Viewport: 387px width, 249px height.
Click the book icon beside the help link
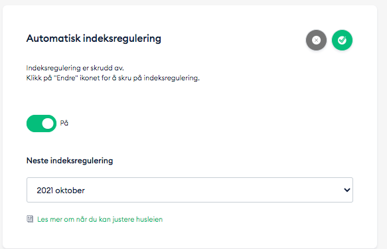coord(30,219)
